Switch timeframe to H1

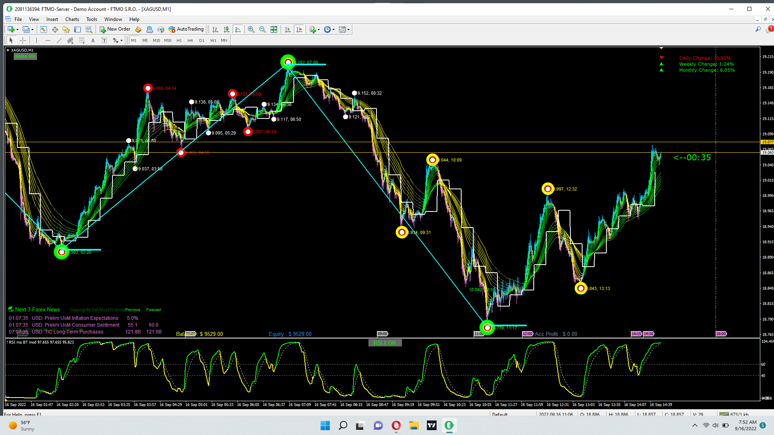[179, 40]
